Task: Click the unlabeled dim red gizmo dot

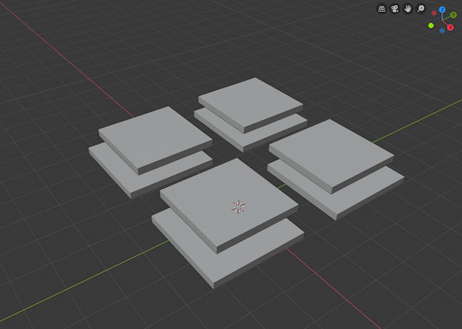Action: point(434,14)
